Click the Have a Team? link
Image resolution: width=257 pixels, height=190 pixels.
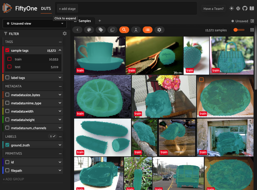pos(213,9)
